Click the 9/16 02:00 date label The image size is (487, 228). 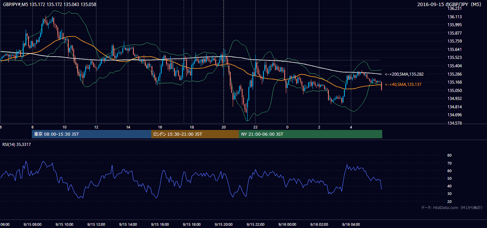(319, 225)
